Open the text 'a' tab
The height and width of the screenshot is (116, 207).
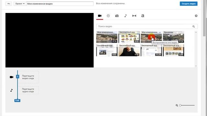143,16
